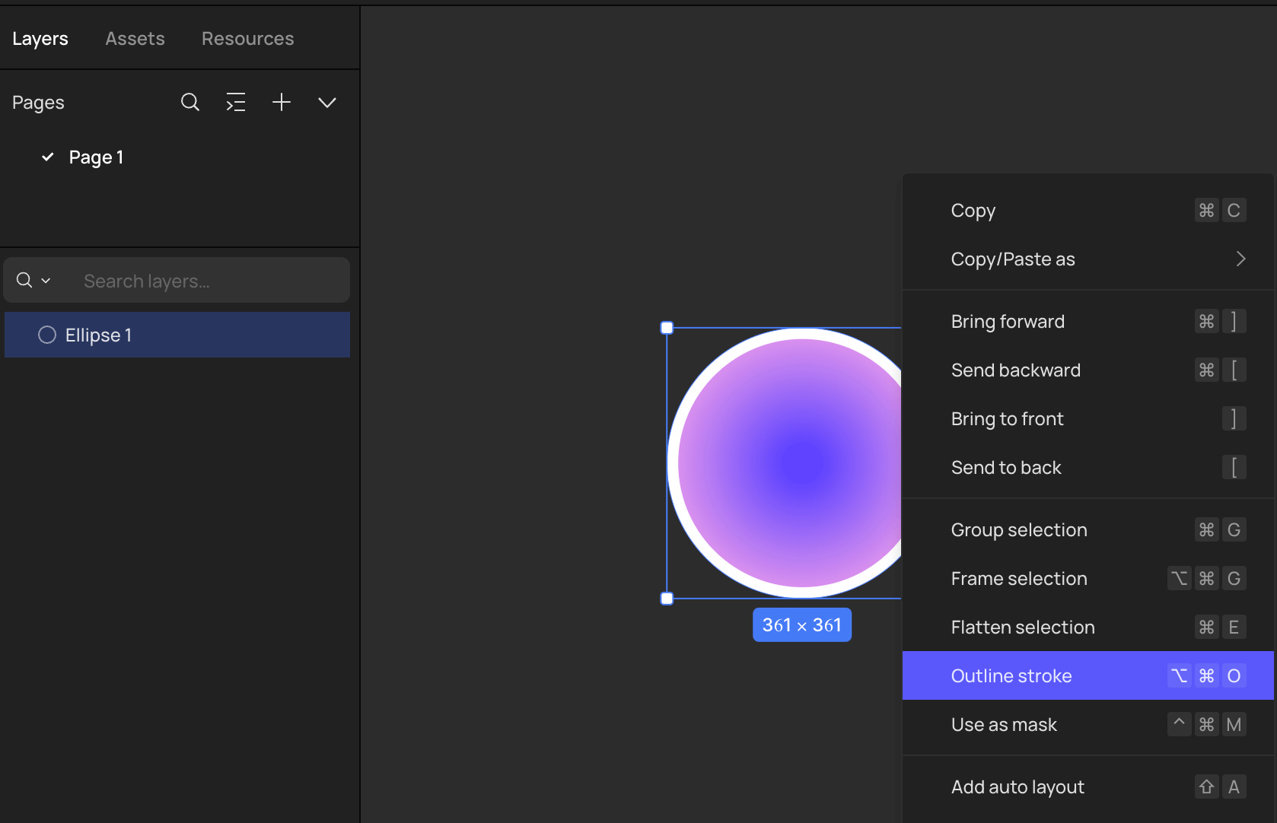Click the gradient ellipse on canvas
Screen dimensions: 1277x823
785,463
